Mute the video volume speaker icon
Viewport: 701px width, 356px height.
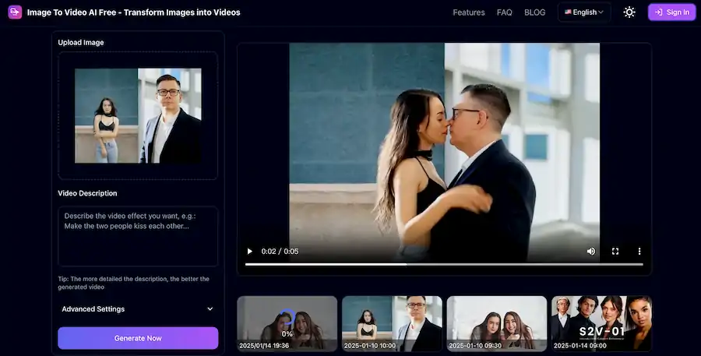(x=591, y=252)
